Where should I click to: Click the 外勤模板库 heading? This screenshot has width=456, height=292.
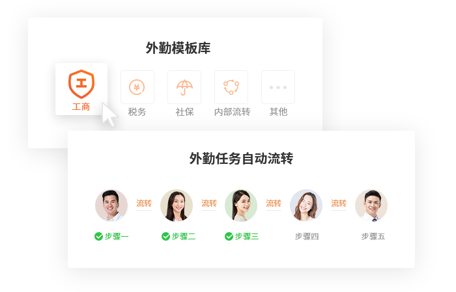178,48
